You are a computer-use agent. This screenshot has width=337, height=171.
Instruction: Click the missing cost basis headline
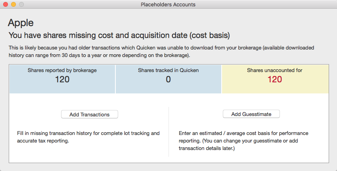pos(119,35)
